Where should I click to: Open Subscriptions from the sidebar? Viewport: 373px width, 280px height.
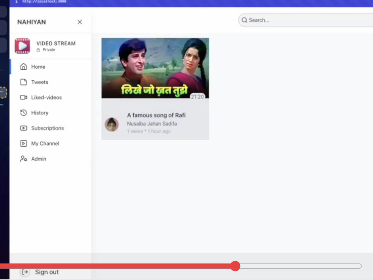tap(50, 128)
